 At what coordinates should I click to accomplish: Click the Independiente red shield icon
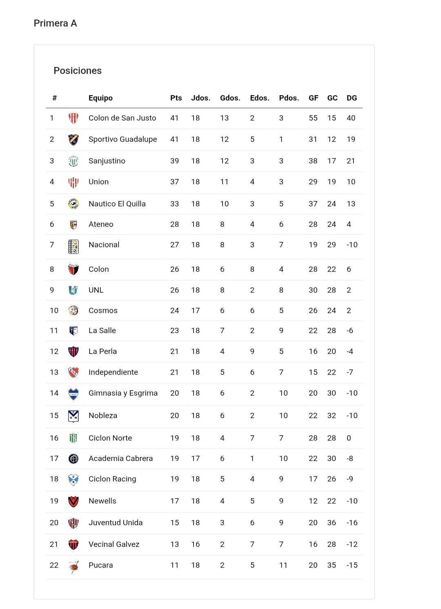click(x=73, y=372)
